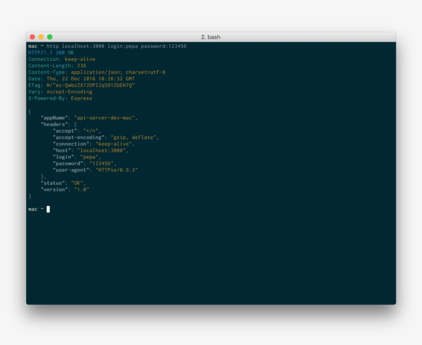Viewport: 422px width, 345px height.
Task: Click the Date header 'Thu, 22 Dec 2016'
Action: click(81, 79)
